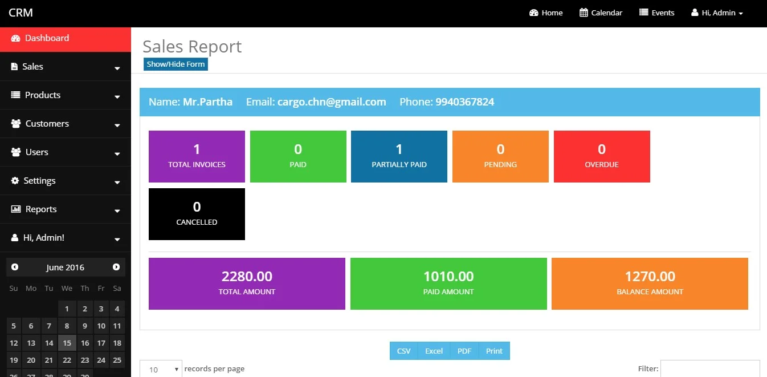767x377 pixels.
Task: Open Home from the top navigation
Action: pos(546,13)
